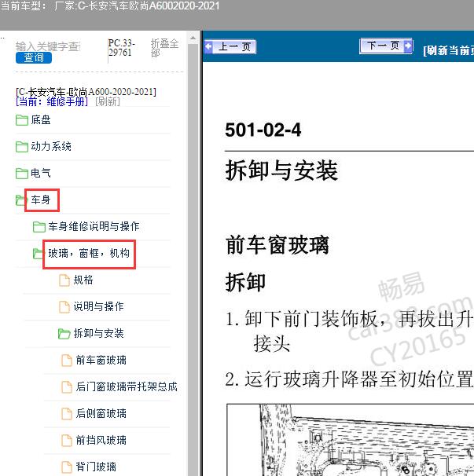This screenshot has height=476, width=474.
Task: Select the 拆卸与安装 tree label
Action: pos(98,333)
